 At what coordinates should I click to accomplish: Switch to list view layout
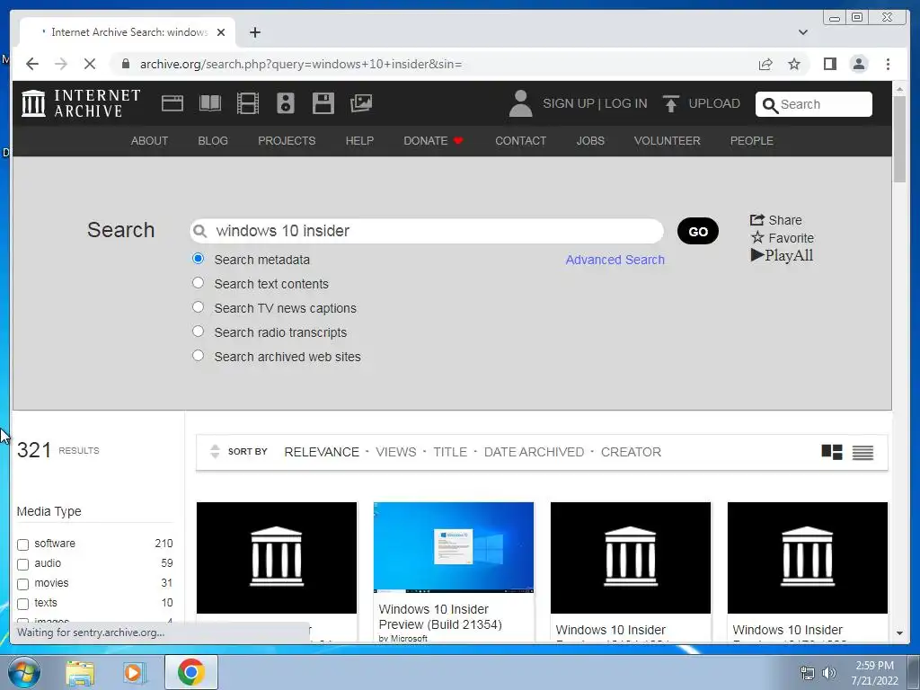(862, 452)
